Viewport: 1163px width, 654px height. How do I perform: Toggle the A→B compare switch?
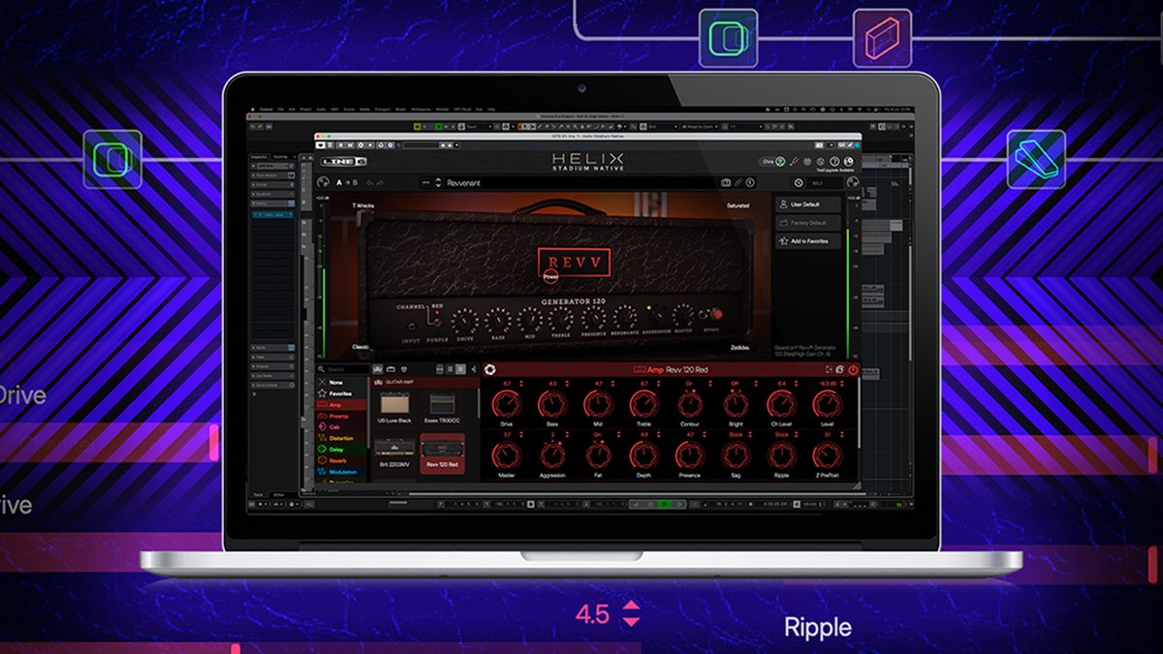(x=347, y=182)
